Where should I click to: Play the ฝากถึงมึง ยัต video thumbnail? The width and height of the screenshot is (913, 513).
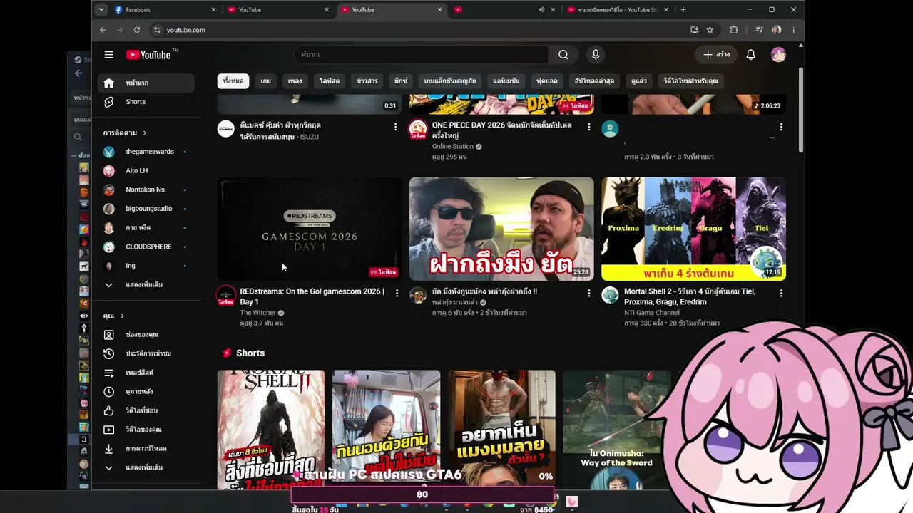pyautogui.click(x=501, y=229)
